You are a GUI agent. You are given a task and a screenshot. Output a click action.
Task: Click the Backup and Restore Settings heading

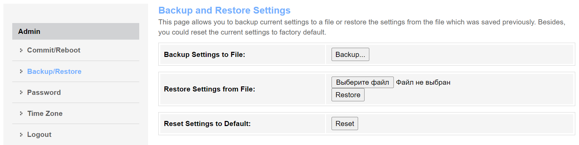click(224, 11)
